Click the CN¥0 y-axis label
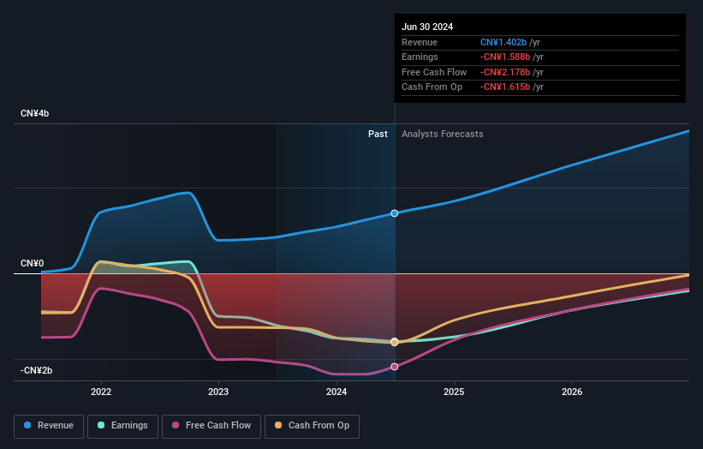Screen dimensions: 703x449 point(33,263)
